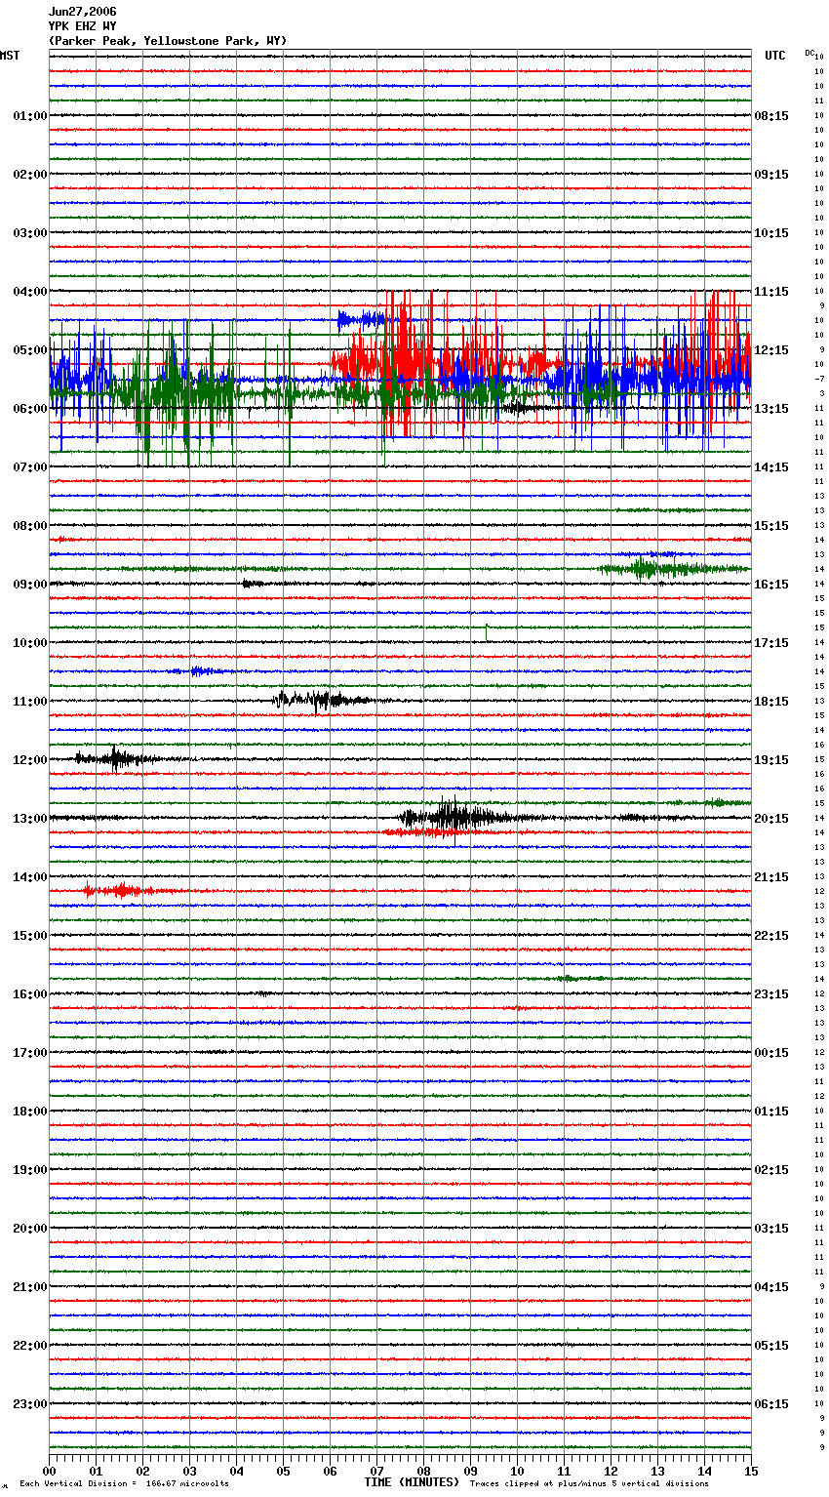
Task: Select the 05:00 MST hour label
Action: 30,350
